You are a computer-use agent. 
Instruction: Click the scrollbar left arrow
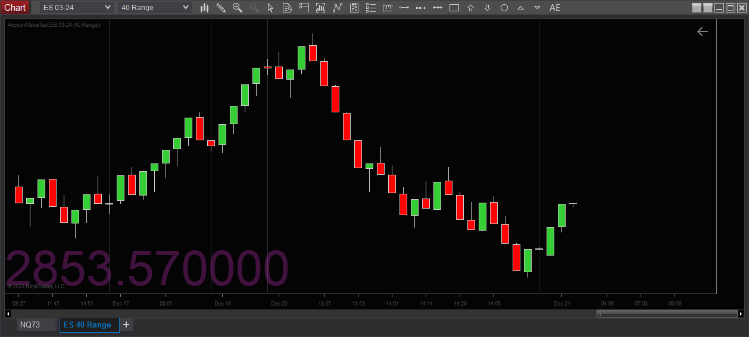8,313
